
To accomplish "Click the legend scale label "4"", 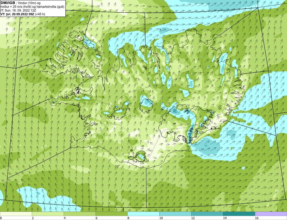I will pos(65,218).
